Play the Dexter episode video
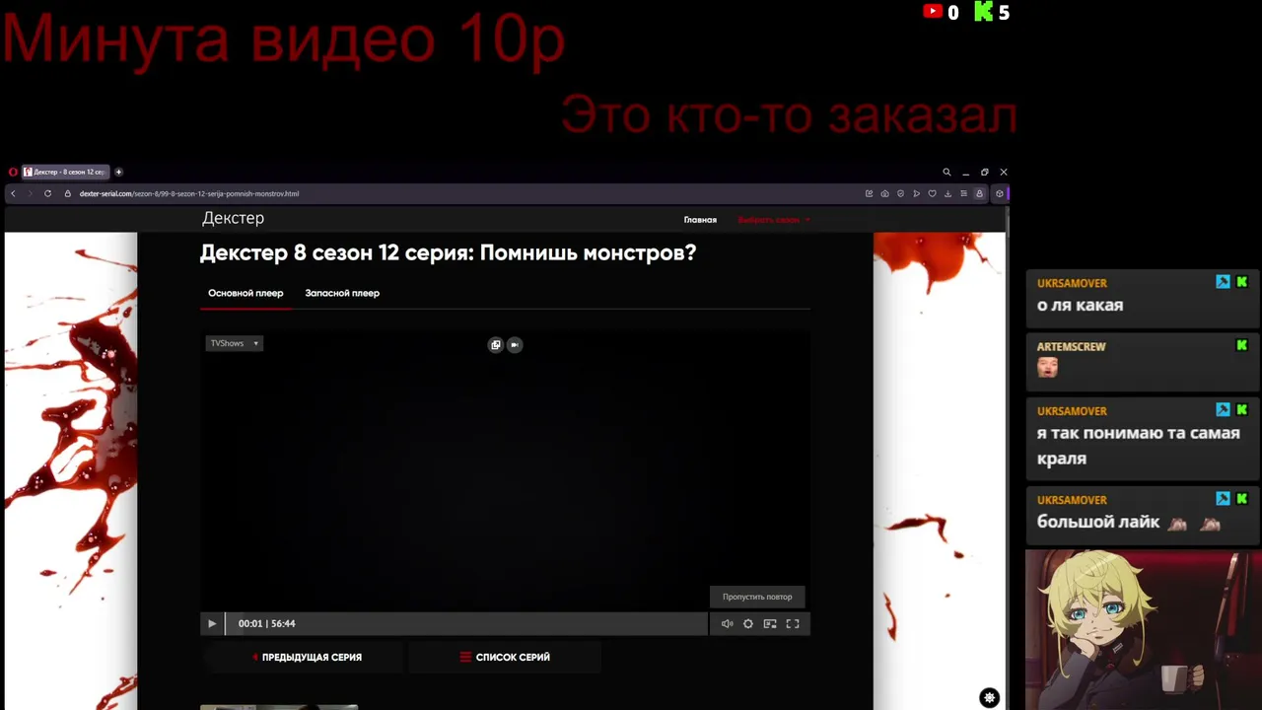 point(211,623)
